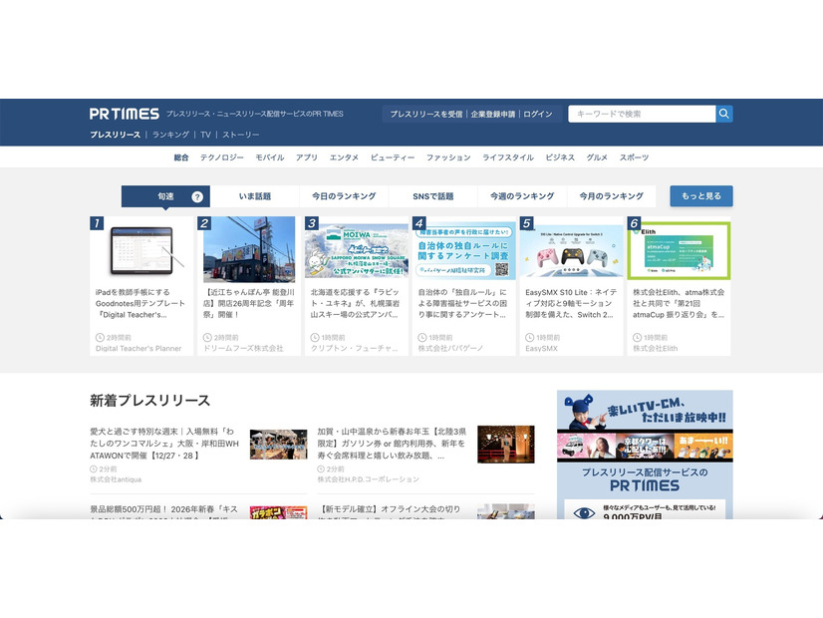This screenshot has height=618, width=823.
Task: Open 企業登録申請 registration link
Action: coord(493,114)
